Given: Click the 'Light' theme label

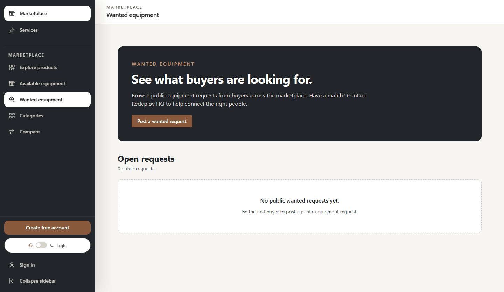Looking at the screenshot, I should click(x=62, y=246).
